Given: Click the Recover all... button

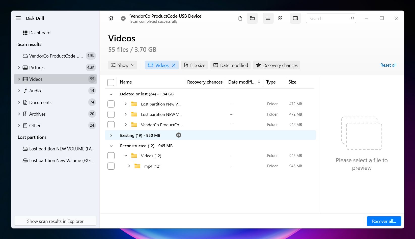Looking at the screenshot, I should [x=384, y=221].
